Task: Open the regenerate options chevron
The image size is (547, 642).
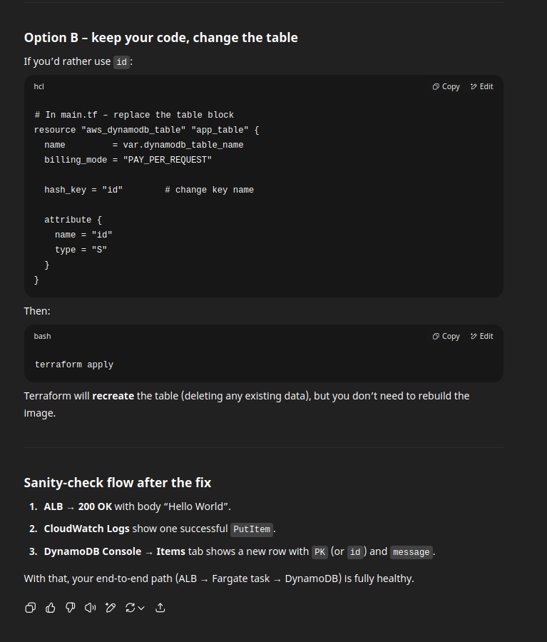Action: 141,608
